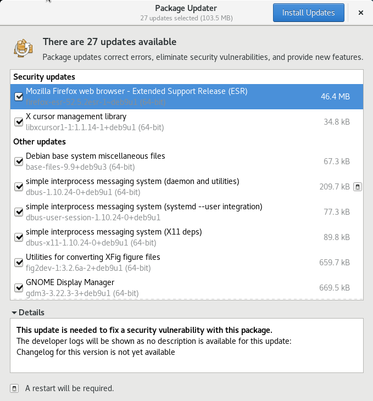This screenshot has height=401, width=373.
Task: Click restart-required icon on the dbus row
Action: [x=357, y=187]
